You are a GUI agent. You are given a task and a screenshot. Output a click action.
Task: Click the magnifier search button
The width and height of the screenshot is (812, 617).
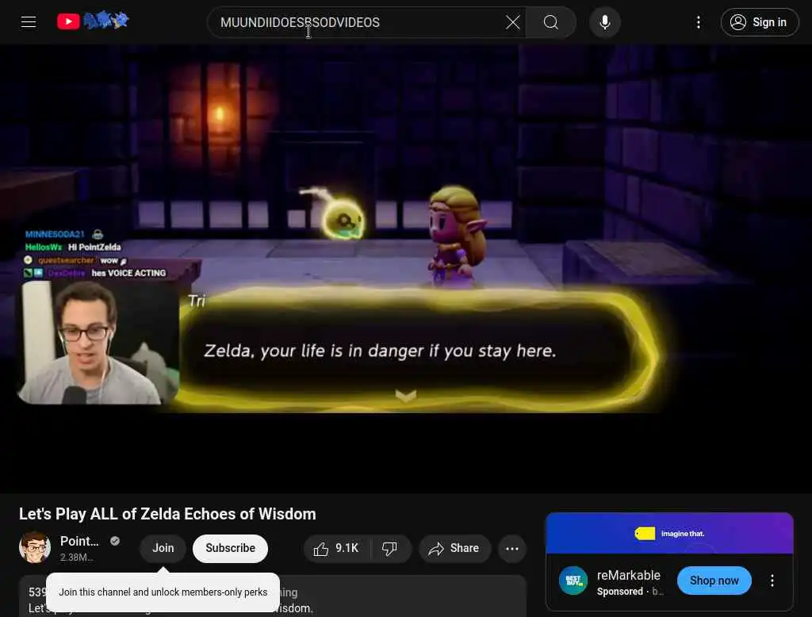[551, 22]
